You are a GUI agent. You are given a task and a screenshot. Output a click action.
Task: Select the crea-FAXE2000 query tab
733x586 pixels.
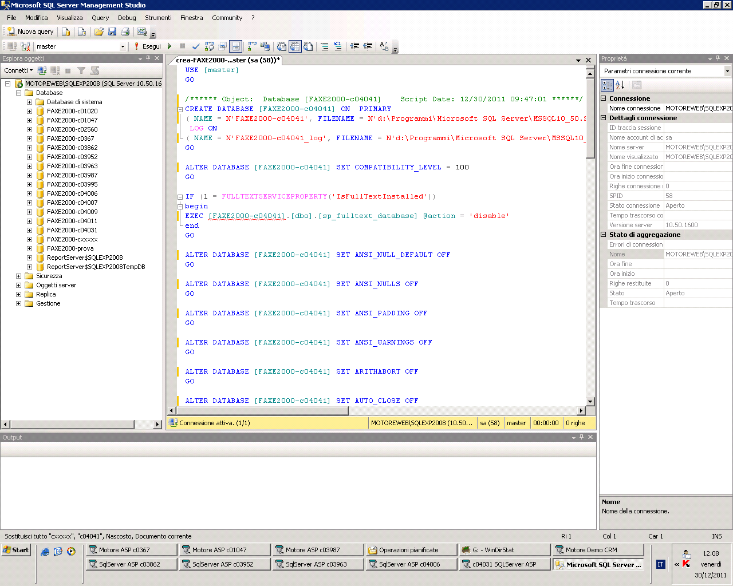tap(228, 60)
